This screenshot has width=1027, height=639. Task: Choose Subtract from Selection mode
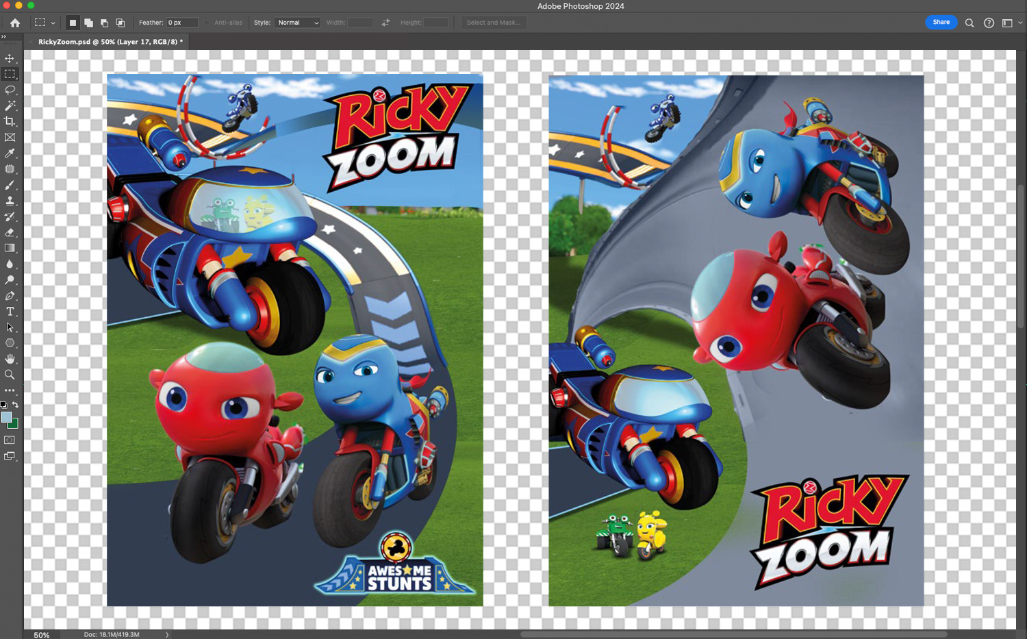(104, 23)
